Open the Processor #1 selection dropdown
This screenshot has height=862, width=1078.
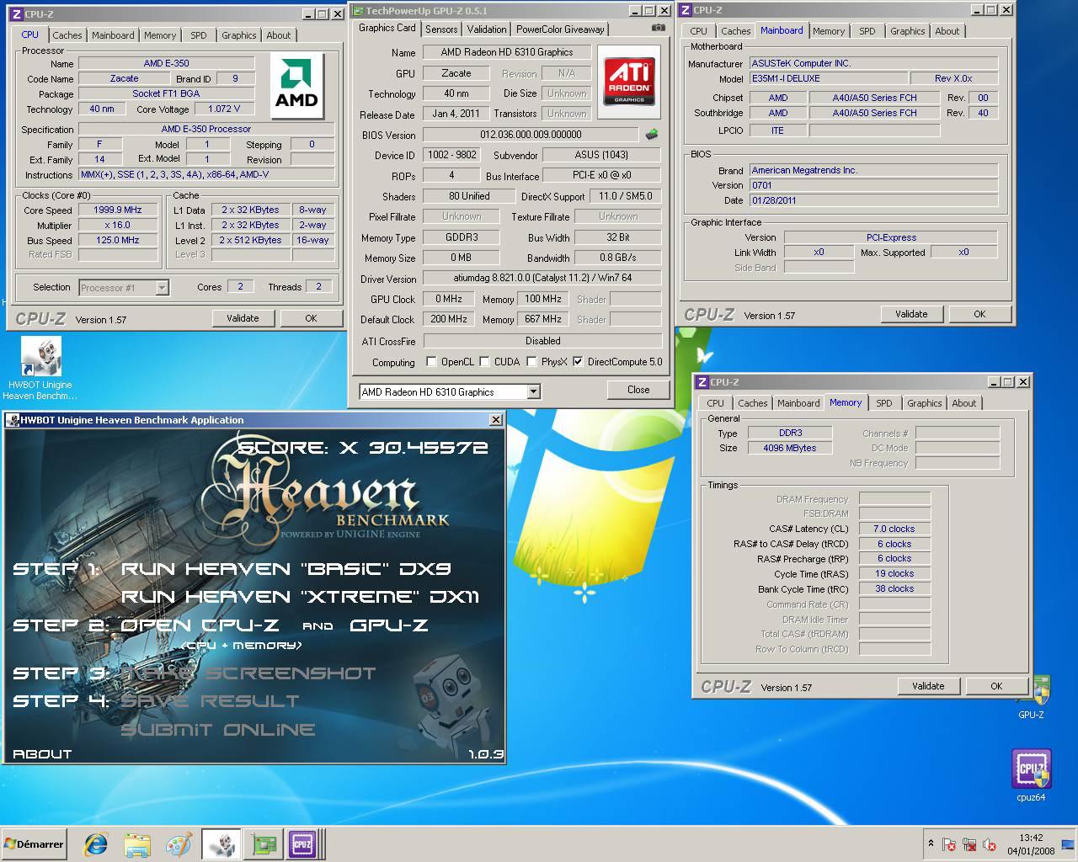tap(163, 288)
